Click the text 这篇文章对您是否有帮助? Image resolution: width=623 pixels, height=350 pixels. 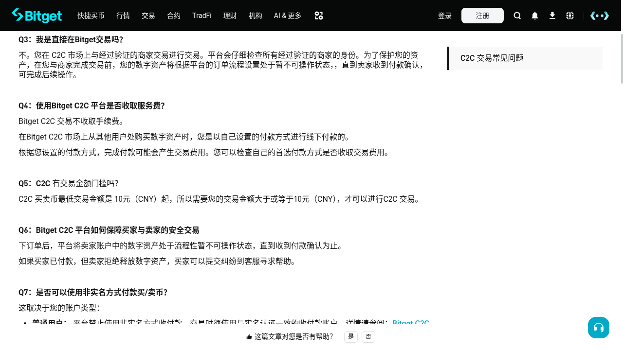coord(293,337)
